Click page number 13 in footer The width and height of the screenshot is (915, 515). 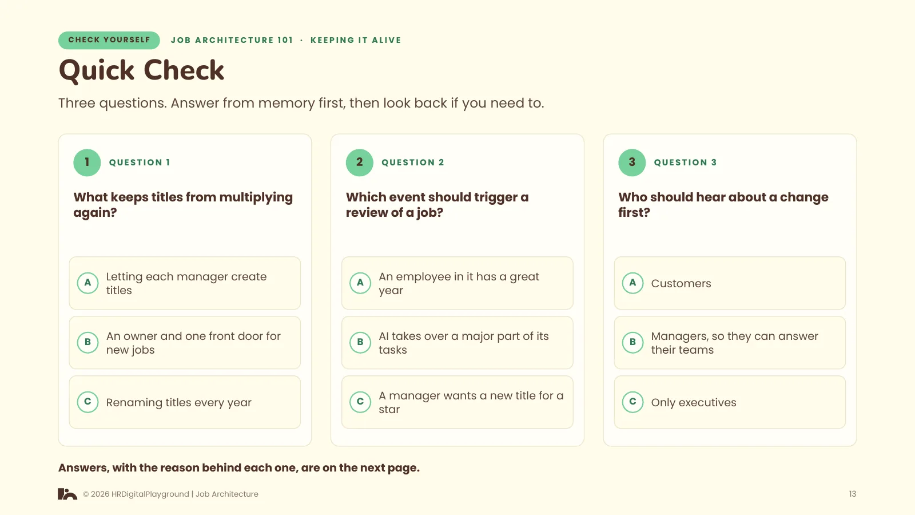(x=852, y=494)
